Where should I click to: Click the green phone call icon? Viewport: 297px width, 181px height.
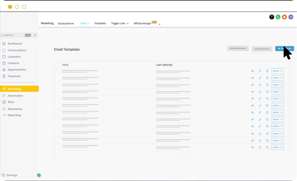pos(278,17)
